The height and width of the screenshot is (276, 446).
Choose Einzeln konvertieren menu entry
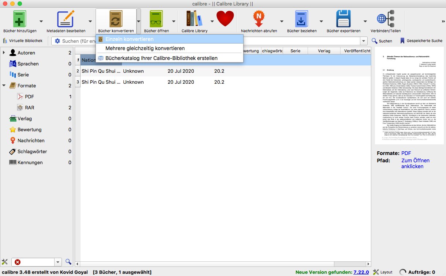(x=170, y=39)
